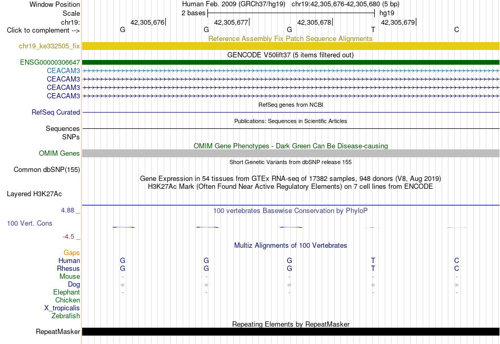Select the X_tropicalis species label
This screenshot has height=344, width=500.
(x=62, y=308)
